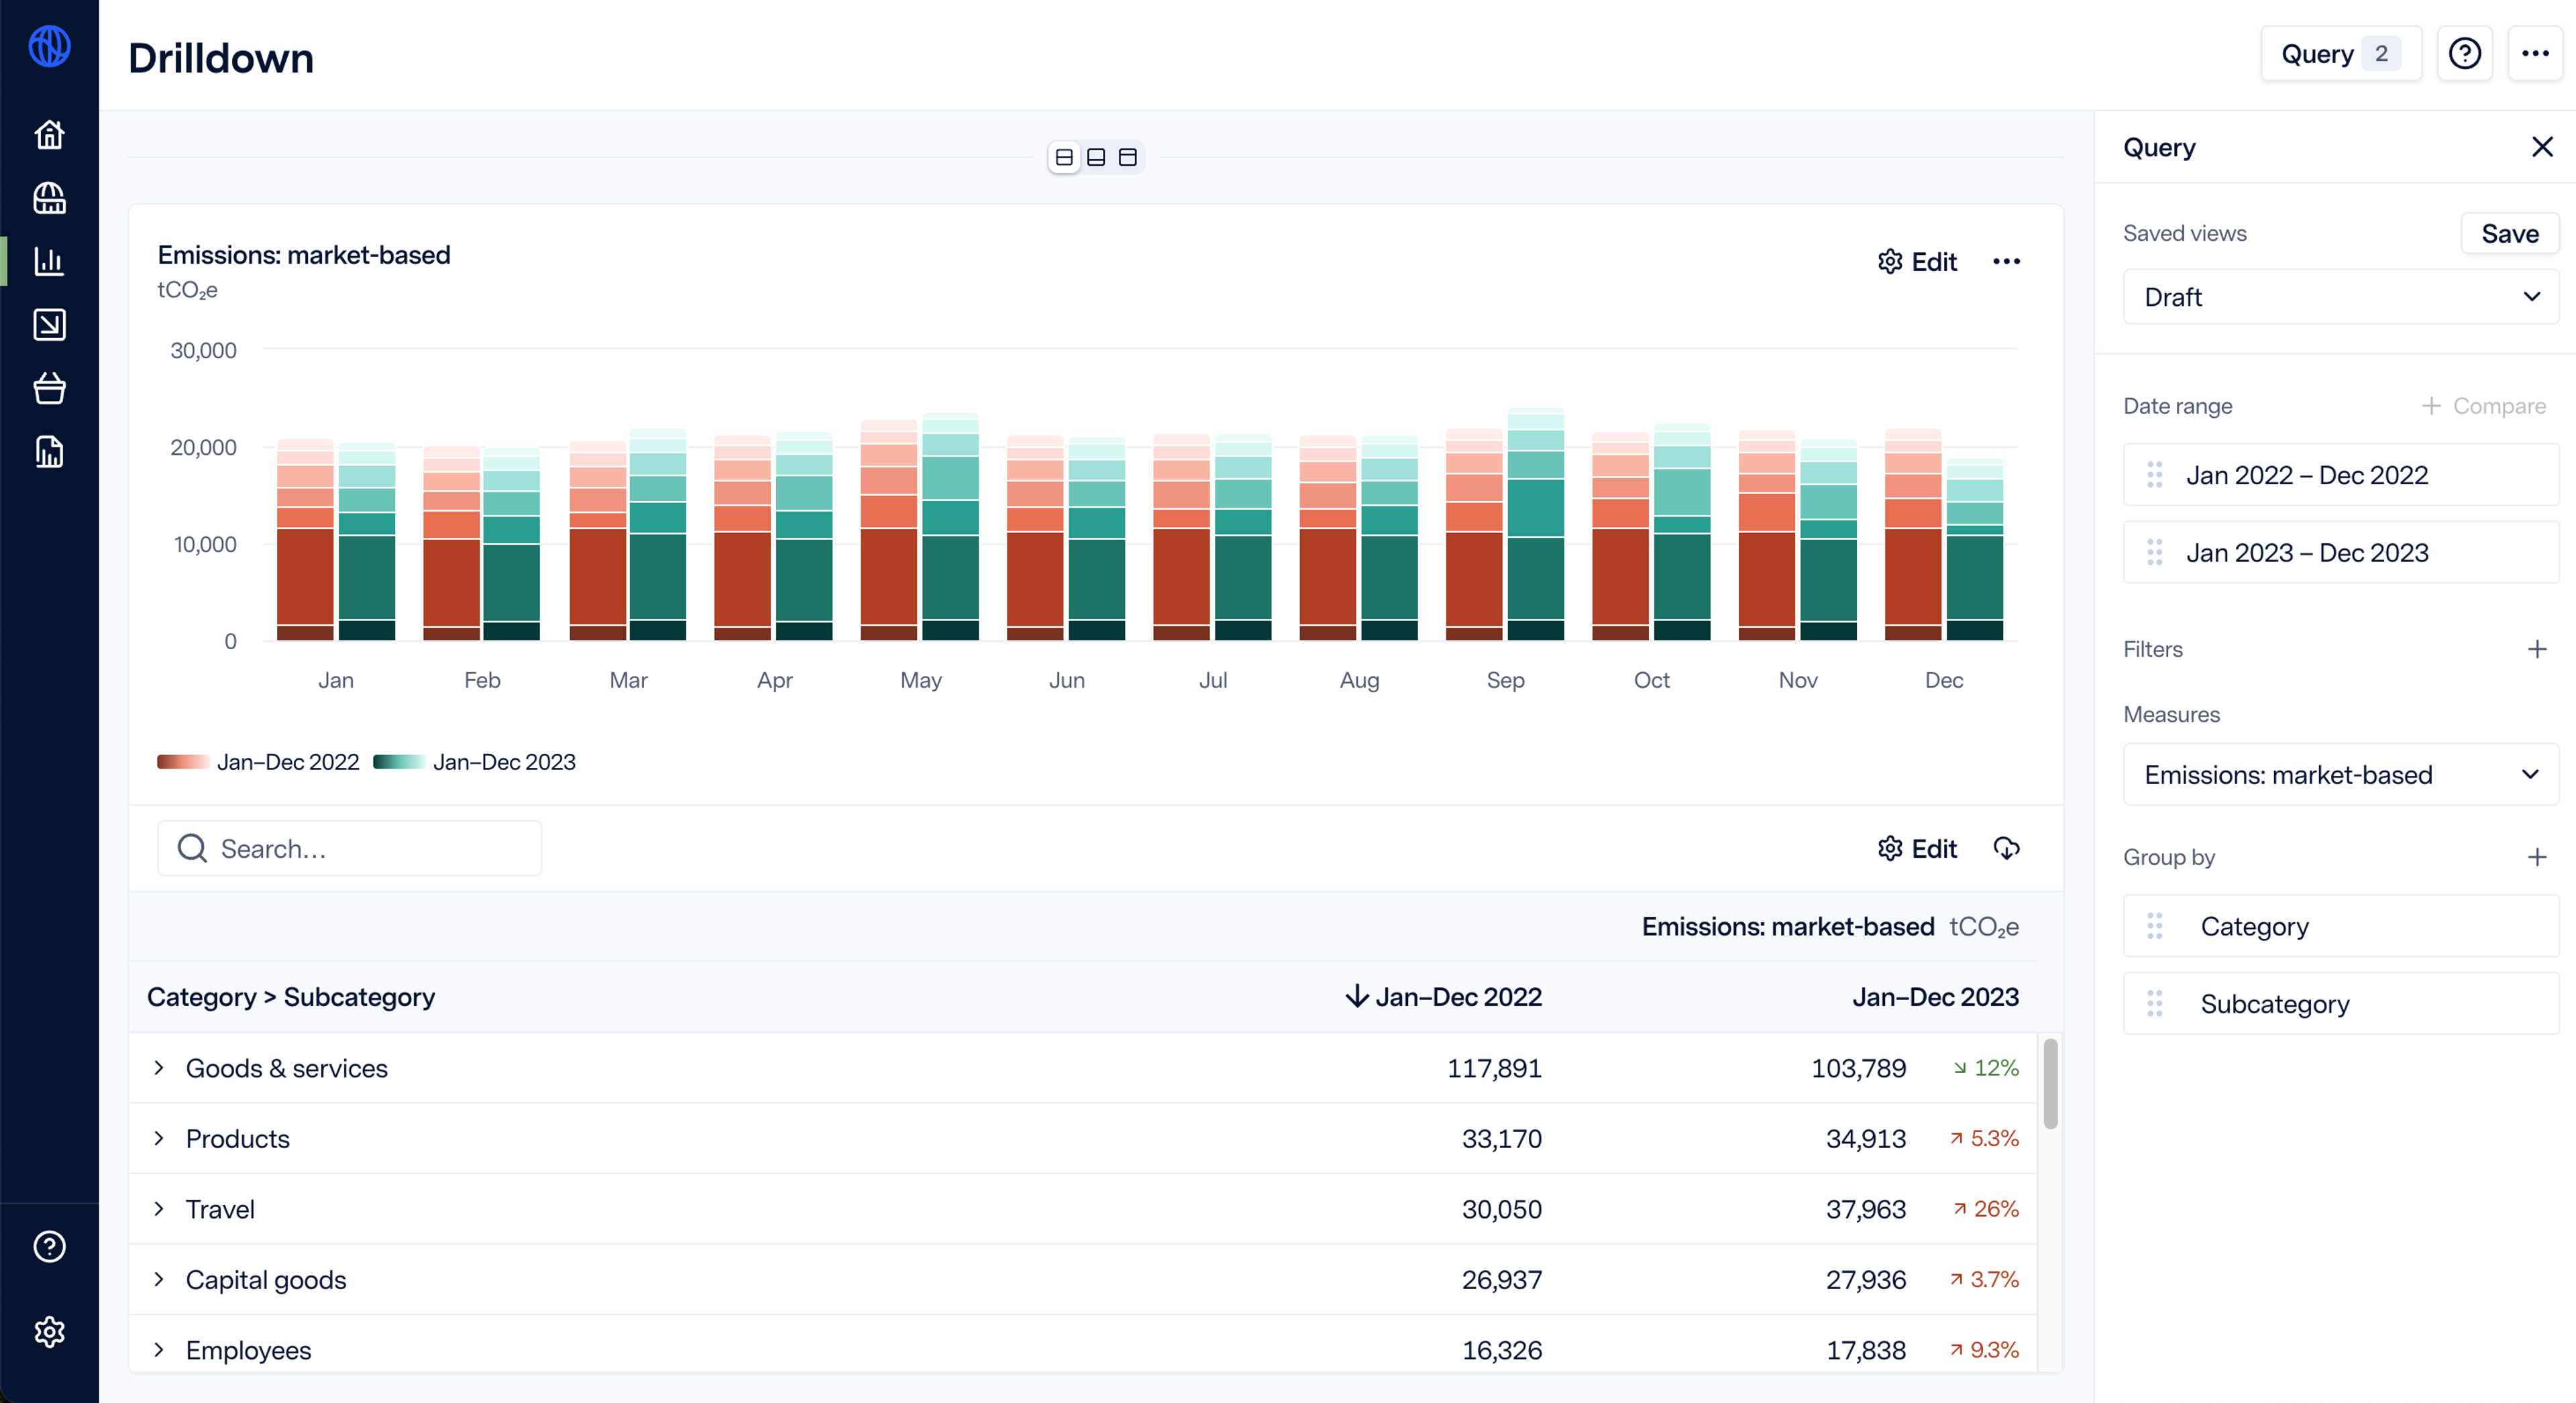Click the download cloud icon
This screenshot has width=2576, height=1403.
(2006, 848)
